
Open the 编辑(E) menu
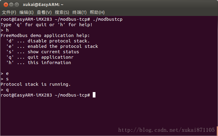coord(26,12)
